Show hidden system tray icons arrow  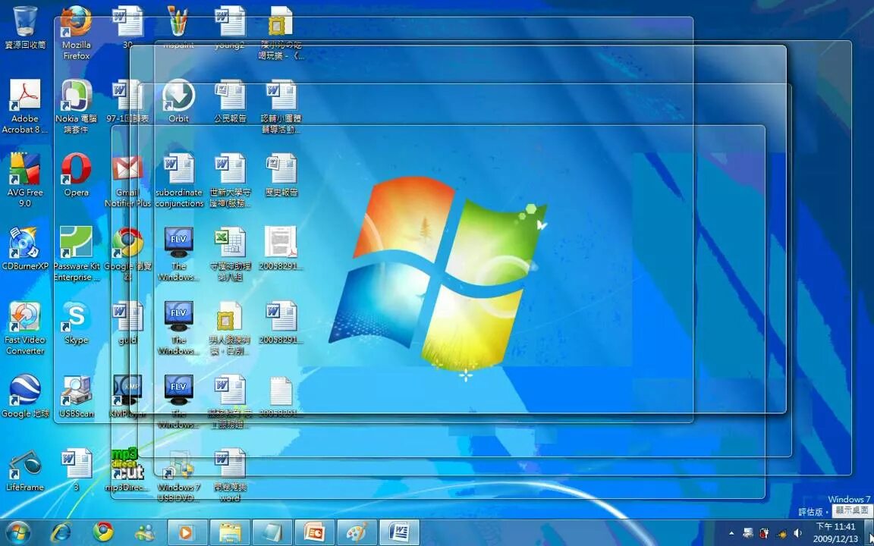(x=732, y=533)
